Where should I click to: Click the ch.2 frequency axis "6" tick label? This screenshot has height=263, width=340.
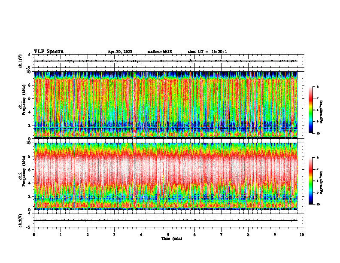(30, 170)
